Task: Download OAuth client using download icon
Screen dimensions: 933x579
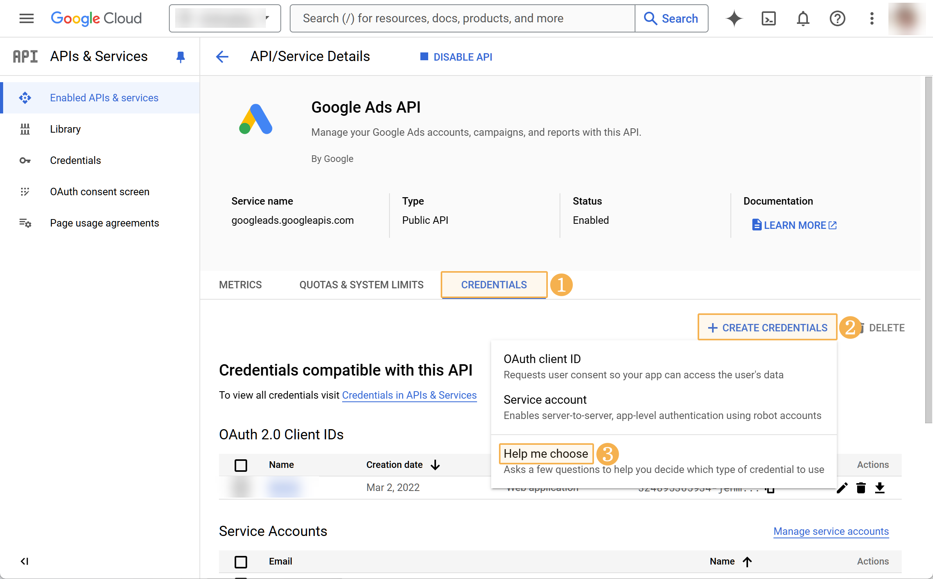Action: click(x=879, y=488)
